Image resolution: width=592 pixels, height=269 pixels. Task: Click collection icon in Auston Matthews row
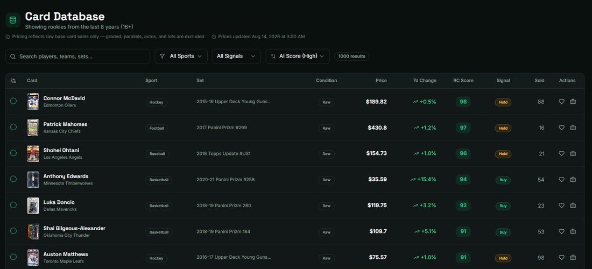[573, 257]
